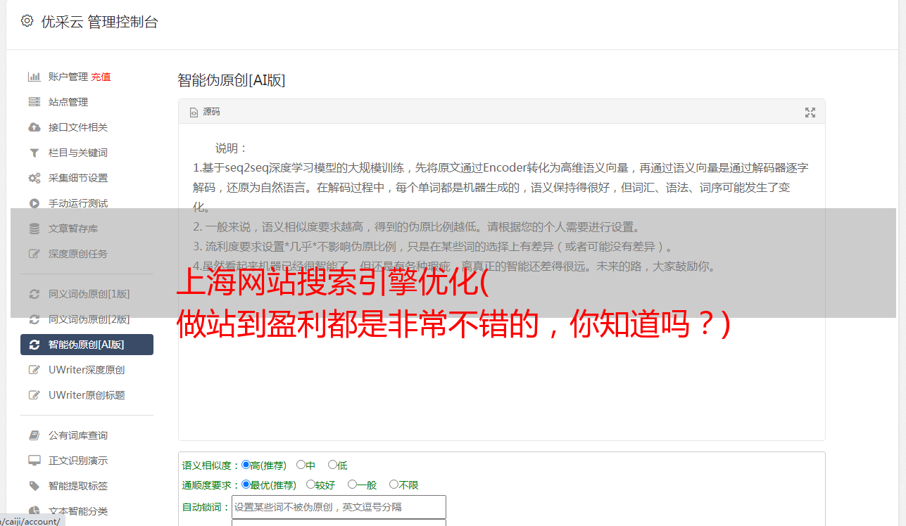The width and height of the screenshot is (906, 526).
Task: Click the 站点管理 server icon
Action: pos(34,102)
